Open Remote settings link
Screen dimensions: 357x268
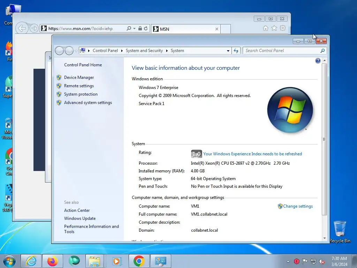coord(79,86)
